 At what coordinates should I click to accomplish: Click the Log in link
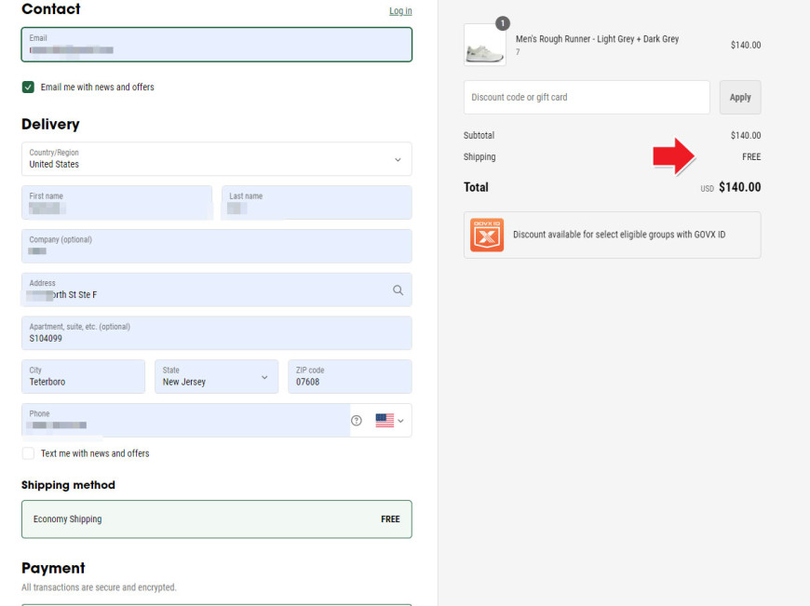400,11
